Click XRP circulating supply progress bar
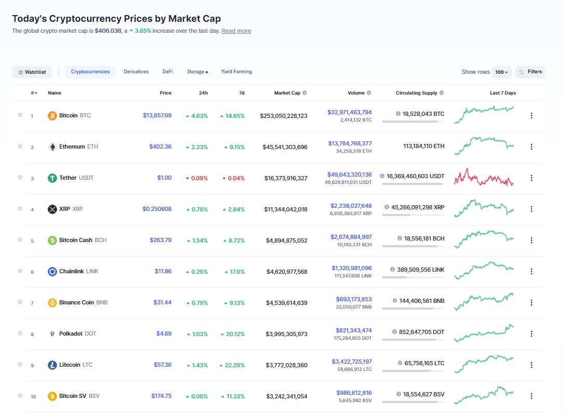 tap(413, 215)
